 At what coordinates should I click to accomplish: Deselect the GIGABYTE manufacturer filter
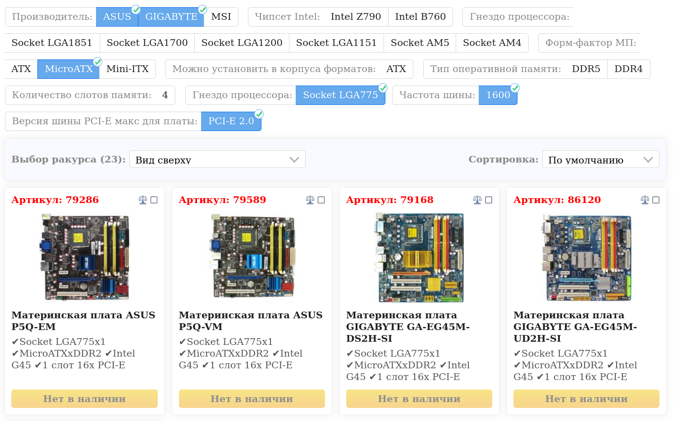coord(171,17)
